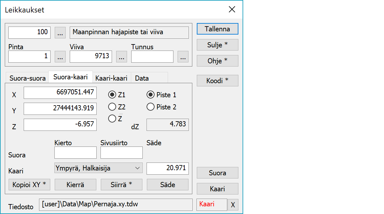
Task: Open the Viiva field browse button
Action: coord(121,57)
